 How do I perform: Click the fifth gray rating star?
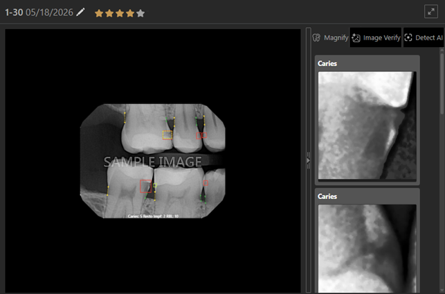pyautogui.click(x=140, y=13)
